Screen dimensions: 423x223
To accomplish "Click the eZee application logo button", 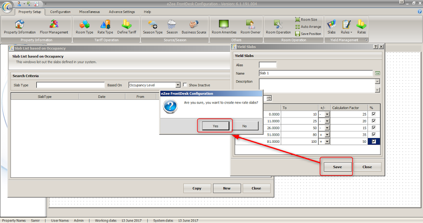I will coord(7,7).
